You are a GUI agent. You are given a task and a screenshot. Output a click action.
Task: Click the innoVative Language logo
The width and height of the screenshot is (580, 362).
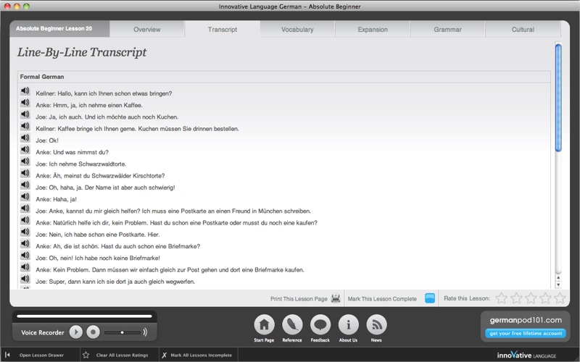[526, 355]
